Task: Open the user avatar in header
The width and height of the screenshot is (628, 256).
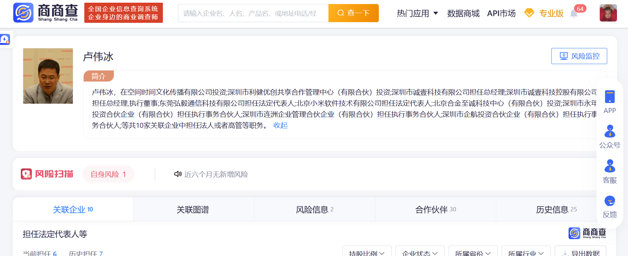Action: (x=608, y=13)
